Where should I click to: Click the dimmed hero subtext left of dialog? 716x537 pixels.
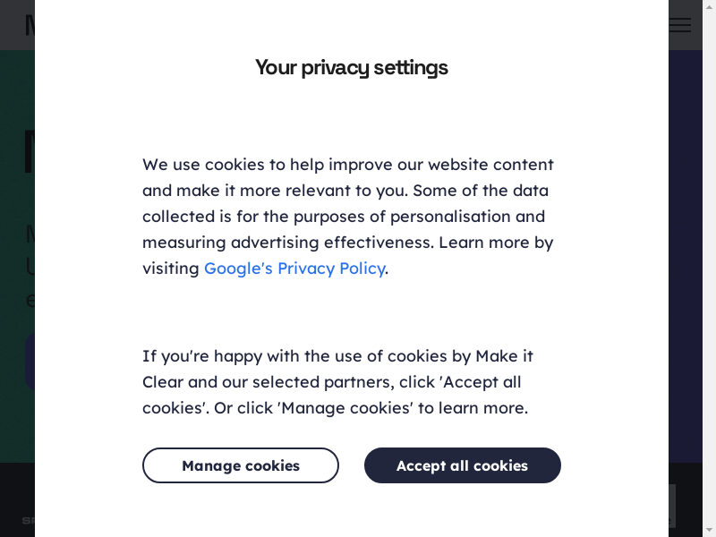[x=30, y=266]
